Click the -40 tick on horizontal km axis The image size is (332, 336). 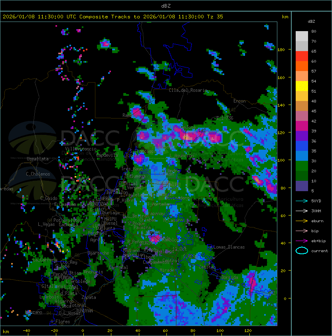click(26, 331)
